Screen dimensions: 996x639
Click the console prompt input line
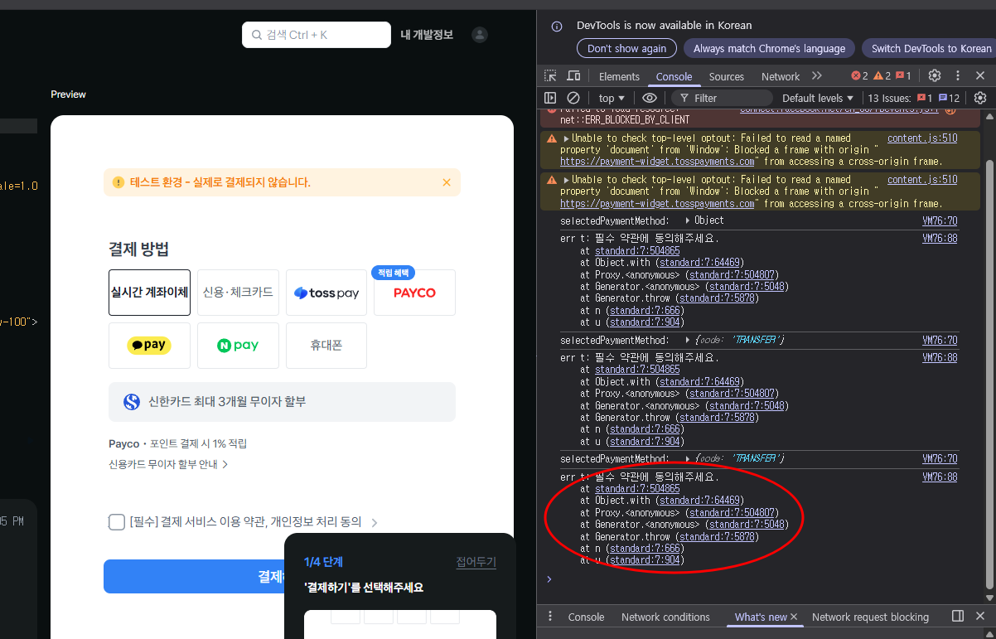[x=762, y=578]
